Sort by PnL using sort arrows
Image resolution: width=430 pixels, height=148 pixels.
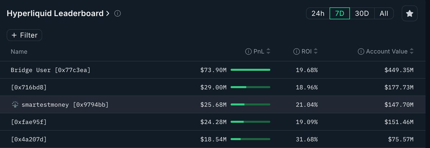pyautogui.click(x=268, y=51)
